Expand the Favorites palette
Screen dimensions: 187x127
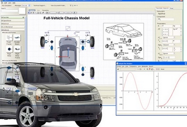(x=13, y=17)
